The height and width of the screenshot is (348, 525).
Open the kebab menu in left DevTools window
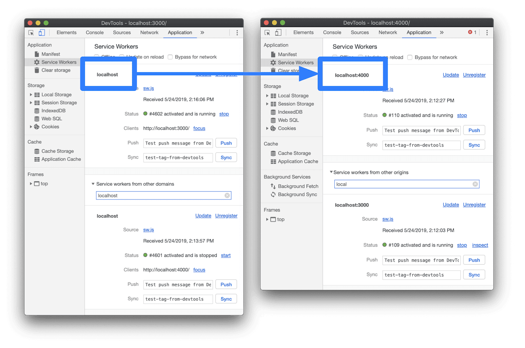click(237, 33)
